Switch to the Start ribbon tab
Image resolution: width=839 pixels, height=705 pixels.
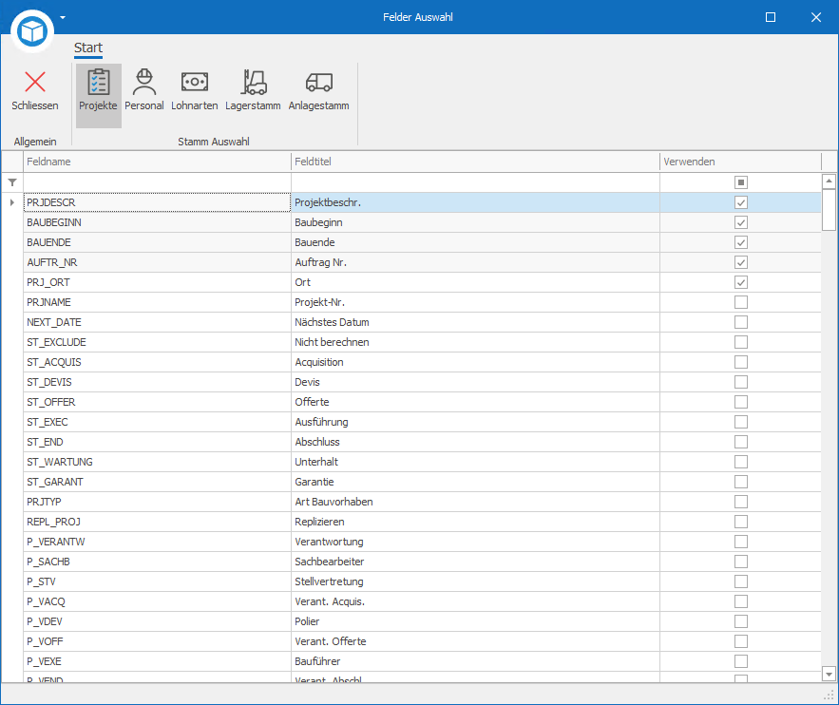[x=88, y=48]
